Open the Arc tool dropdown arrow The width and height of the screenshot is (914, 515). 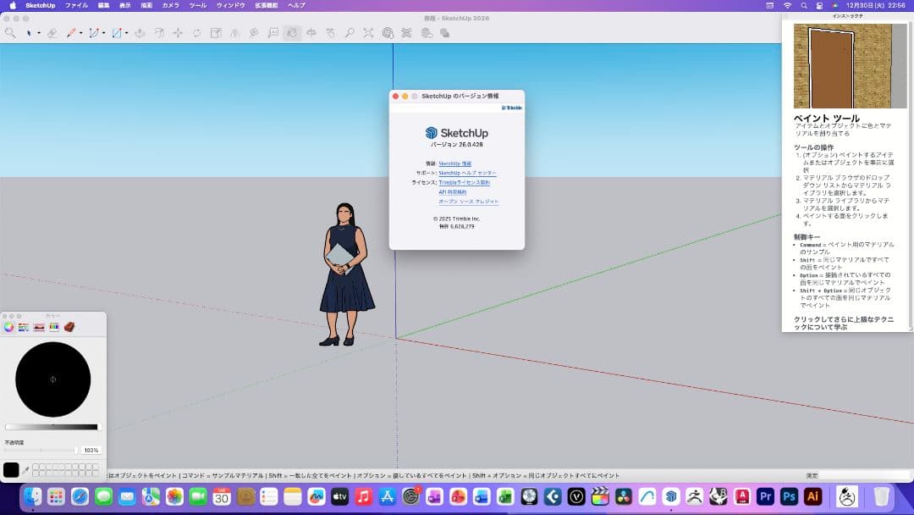coord(102,34)
